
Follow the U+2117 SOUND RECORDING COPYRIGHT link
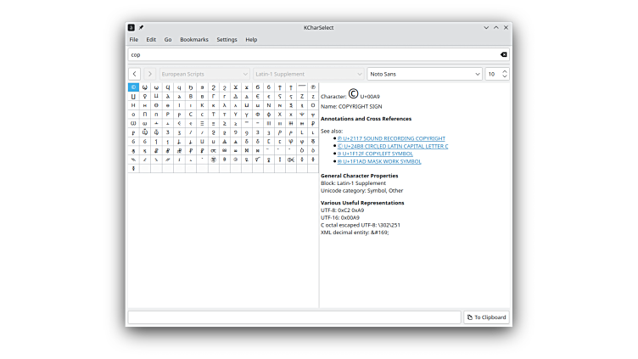tap(391, 138)
